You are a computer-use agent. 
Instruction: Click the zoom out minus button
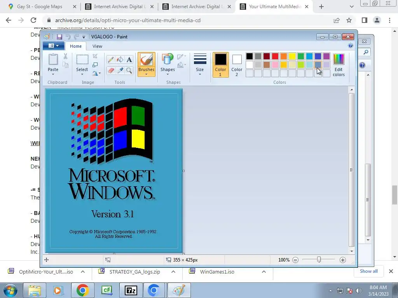point(295,260)
